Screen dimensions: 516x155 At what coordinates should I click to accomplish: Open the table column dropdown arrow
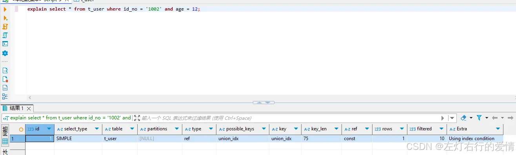pyautogui.click(x=133, y=129)
